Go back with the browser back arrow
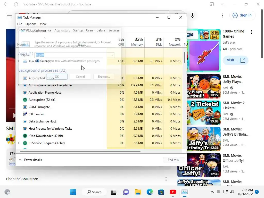This screenshot has width=264, height=198. pos(6,4)
